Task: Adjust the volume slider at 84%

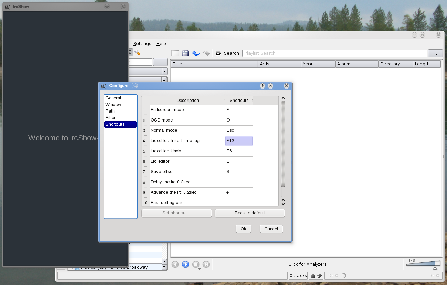Action: [423, 264]
